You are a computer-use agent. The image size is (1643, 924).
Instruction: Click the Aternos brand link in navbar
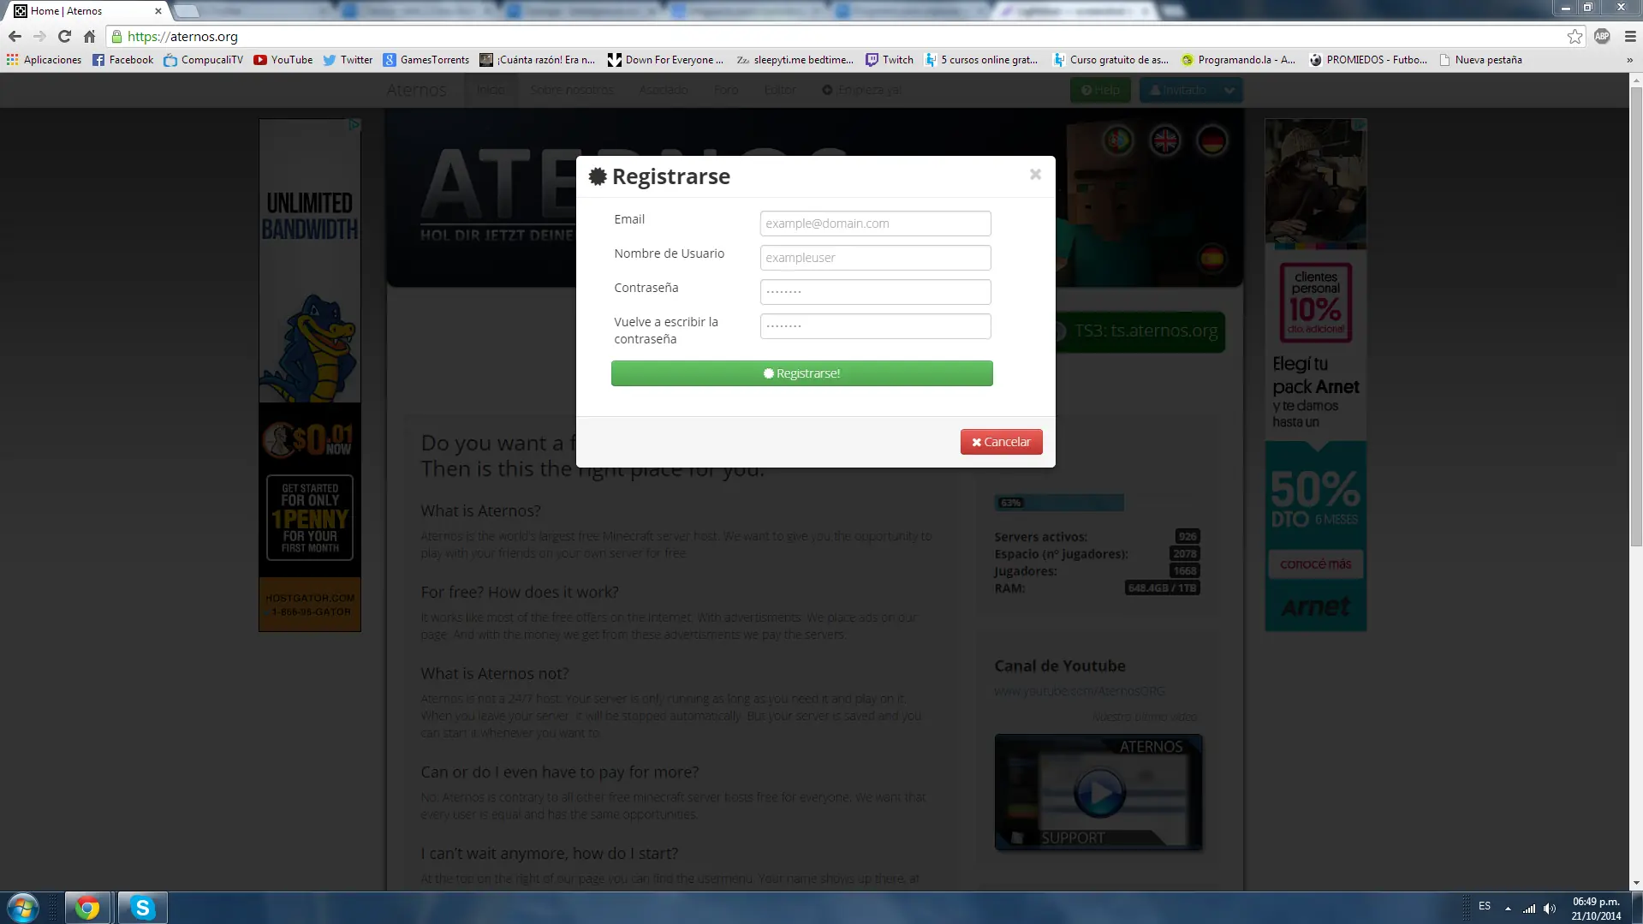point(416,90)
